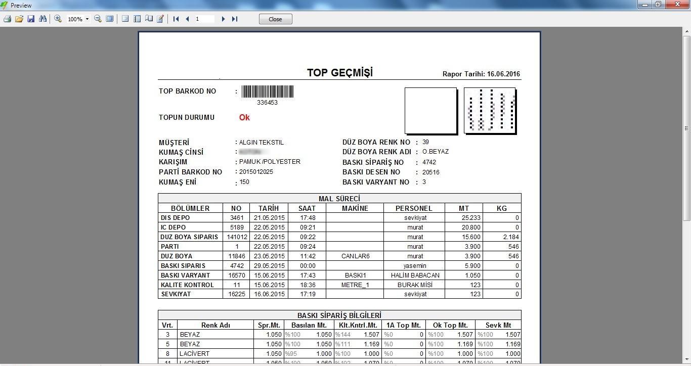Screen dimensions: 691x366
Task: Click the party barcode "2015012025"
Action: [x=256, y=172]
